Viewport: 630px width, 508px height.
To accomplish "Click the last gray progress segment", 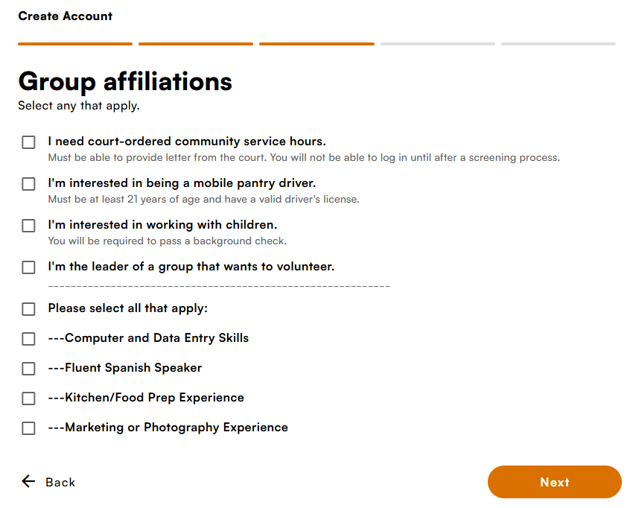I will click(x=559, y=44).
